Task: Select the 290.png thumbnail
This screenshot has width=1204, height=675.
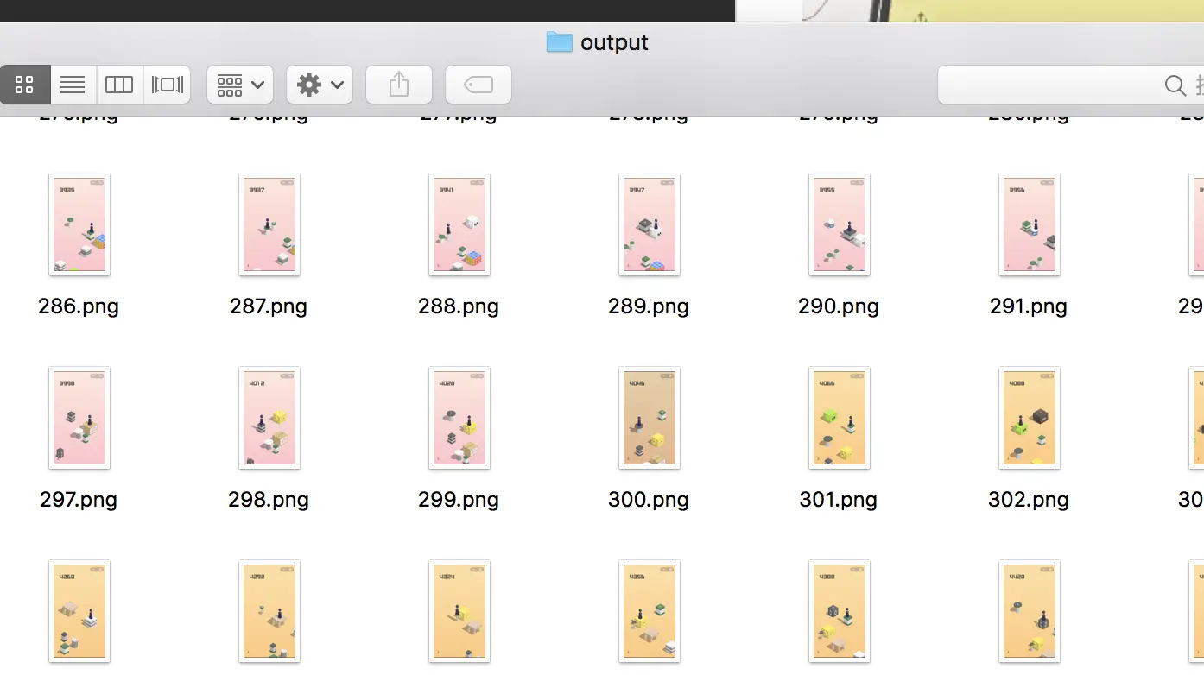Action: pos(840,224)
